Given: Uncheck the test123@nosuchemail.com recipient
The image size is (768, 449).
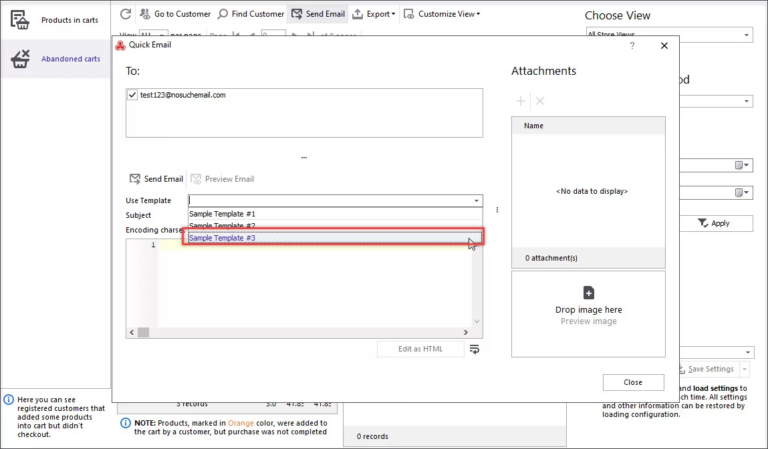Looking at the screenshot, I should click(132, 95).
